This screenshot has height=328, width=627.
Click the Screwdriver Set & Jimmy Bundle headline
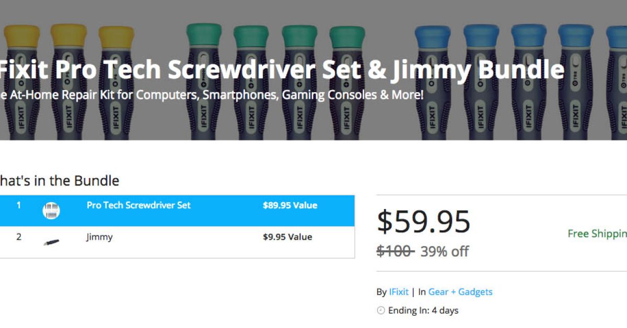[x=282, y=71]
